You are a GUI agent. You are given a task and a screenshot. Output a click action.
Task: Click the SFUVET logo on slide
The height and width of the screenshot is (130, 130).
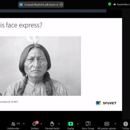pos(106,103)
